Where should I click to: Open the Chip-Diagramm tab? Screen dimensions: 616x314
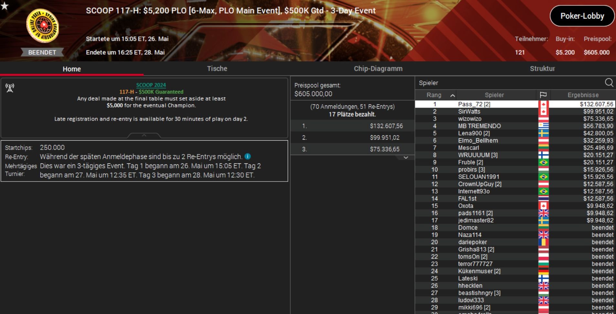[378, 69]
